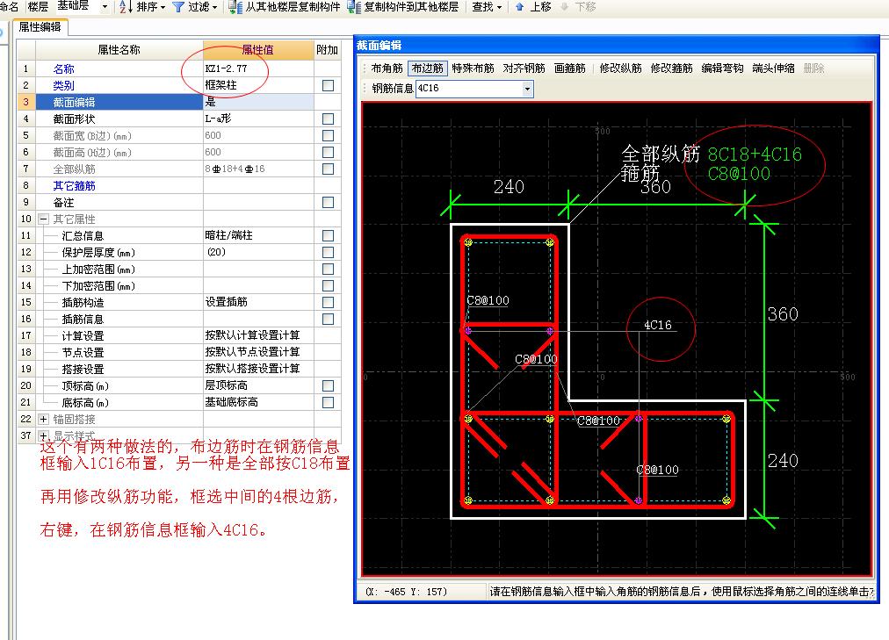This screenshot has height=640, width=889.
Task: Select the 端头伸缩 tool
Action: pyautogui.click(x=773, y=68)
